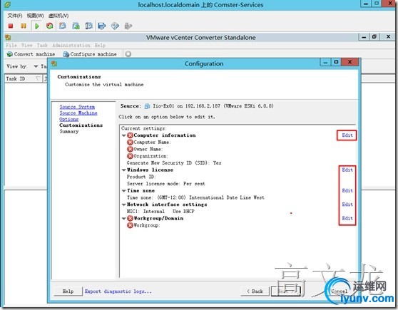Click the USB device connect icon
The height and width of the screenshot is (310, 398).
(x=128, y=26)
